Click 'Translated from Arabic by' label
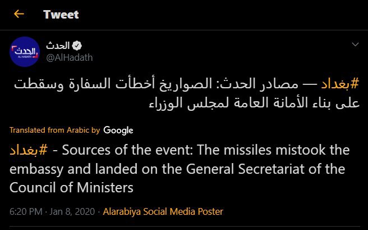Screen dimensions: 368x230 pyautogui.click(x=55, y=130)
